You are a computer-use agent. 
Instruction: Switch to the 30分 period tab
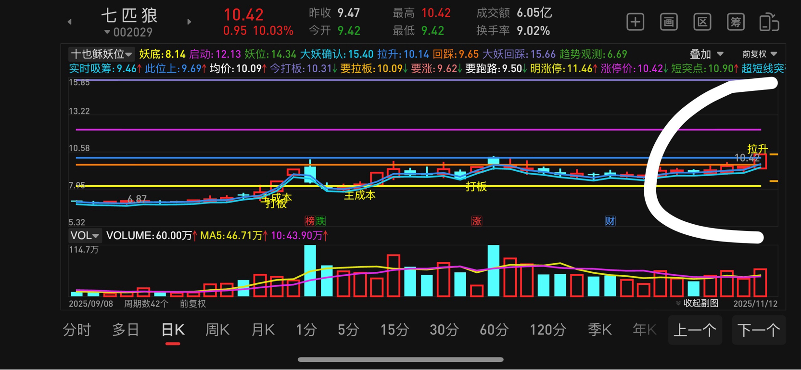444,330
